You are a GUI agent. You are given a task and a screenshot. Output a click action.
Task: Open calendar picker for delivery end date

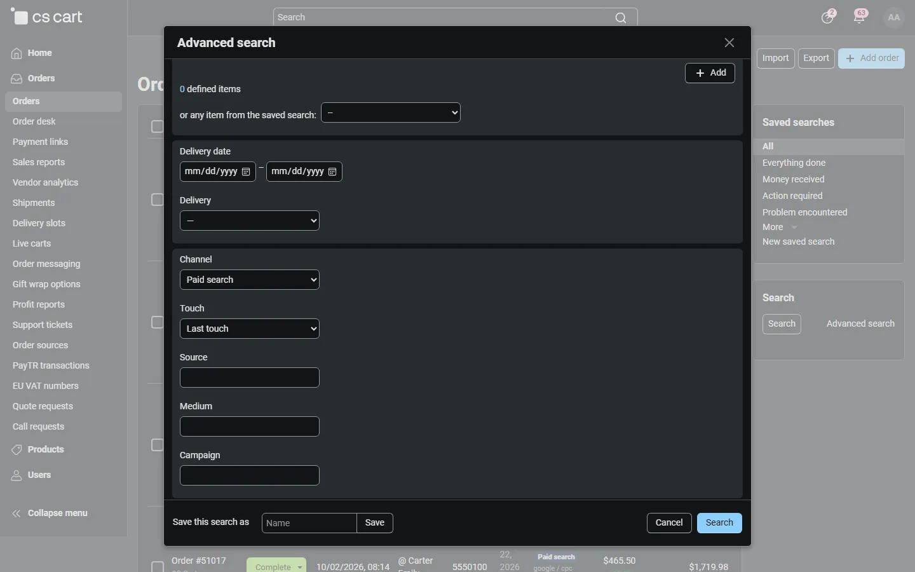click(x=332, y=172)
